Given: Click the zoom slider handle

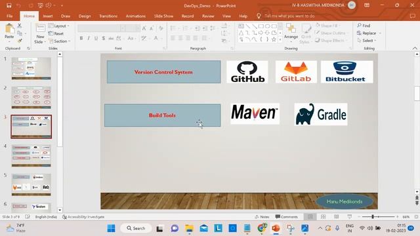Looking at the screenshot, I should coord(373,217).
